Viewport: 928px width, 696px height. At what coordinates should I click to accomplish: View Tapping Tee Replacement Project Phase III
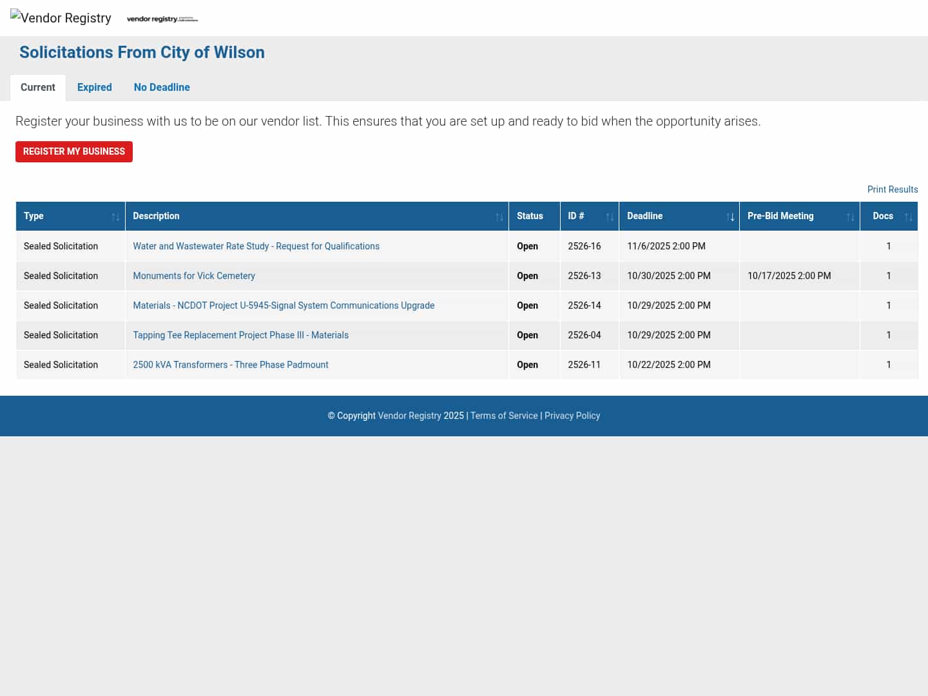[x=240, y=335]
